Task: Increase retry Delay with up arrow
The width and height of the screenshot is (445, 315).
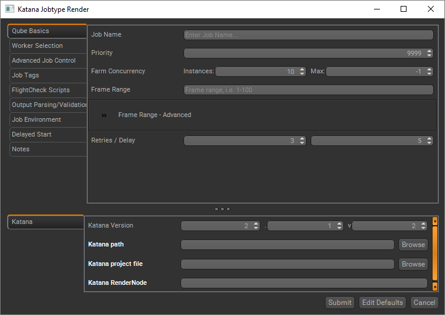Action: click(430, 139)
